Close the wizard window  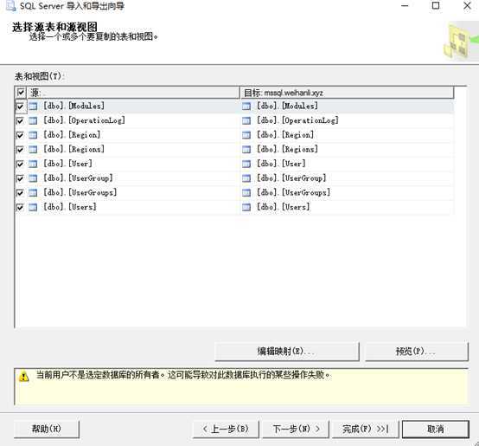tap(467, 5)
